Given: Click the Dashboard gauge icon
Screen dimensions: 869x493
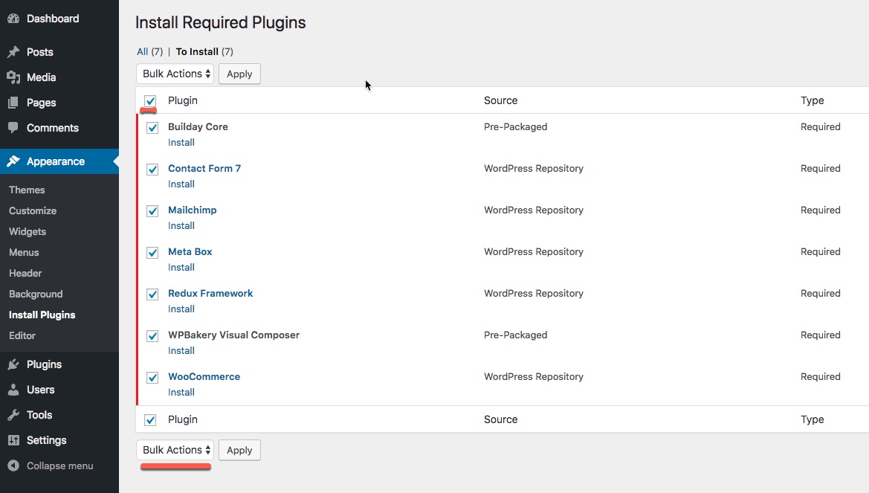Looking at the screenshot, I should (13, 19).
